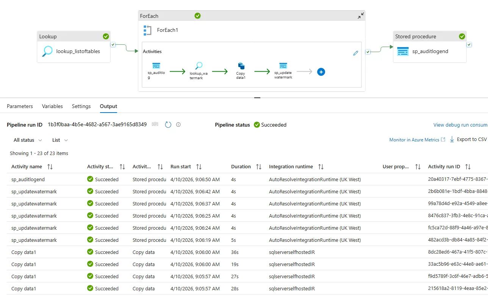Open the Settings tab
This screenshot has height=296, width=488.
pos(81,106)
